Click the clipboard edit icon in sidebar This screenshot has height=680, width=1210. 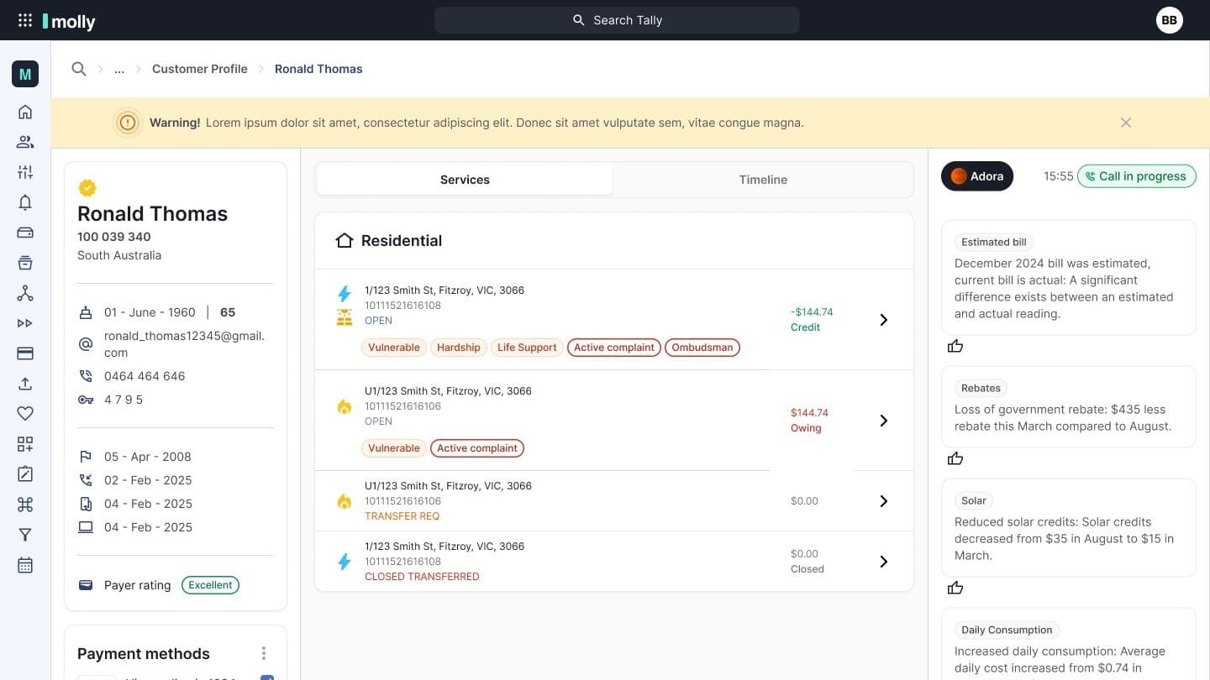point(25,474)
